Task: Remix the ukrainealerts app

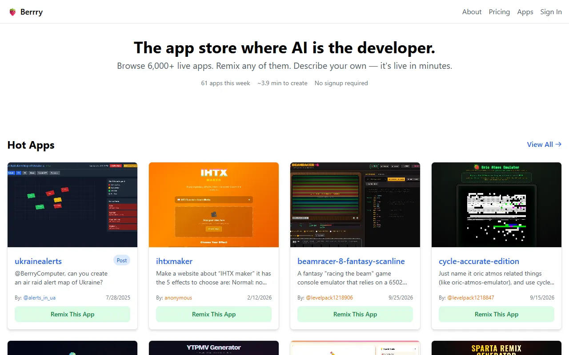Action: pyautogui.click(x=72, y=314)
